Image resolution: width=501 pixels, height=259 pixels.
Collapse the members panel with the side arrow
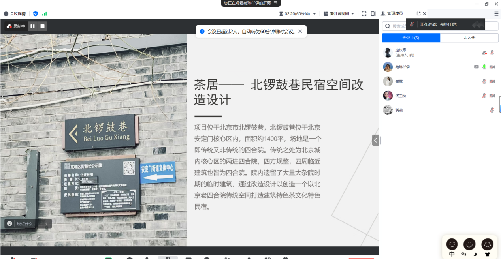(x=375, y=140)
